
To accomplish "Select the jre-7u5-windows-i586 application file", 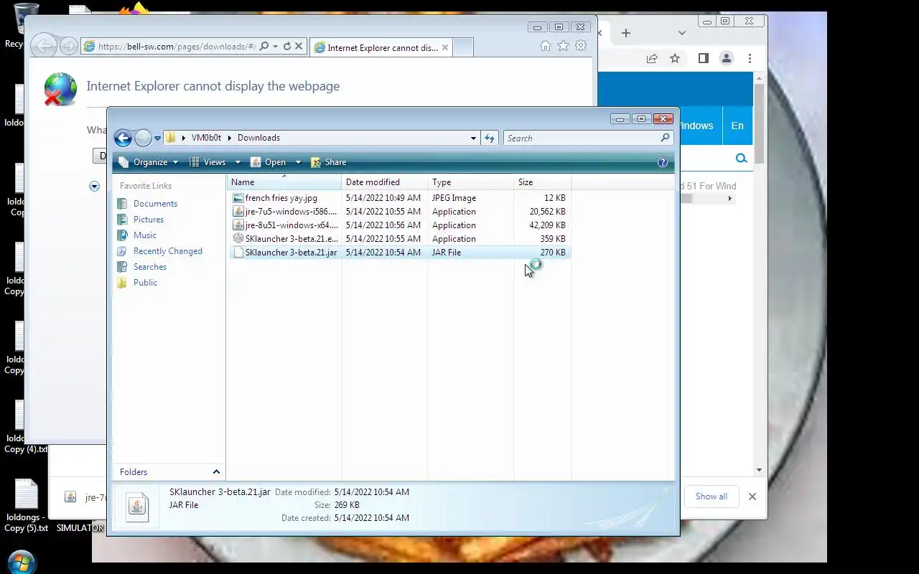I will pyautogui.click(x=399, y=212).
